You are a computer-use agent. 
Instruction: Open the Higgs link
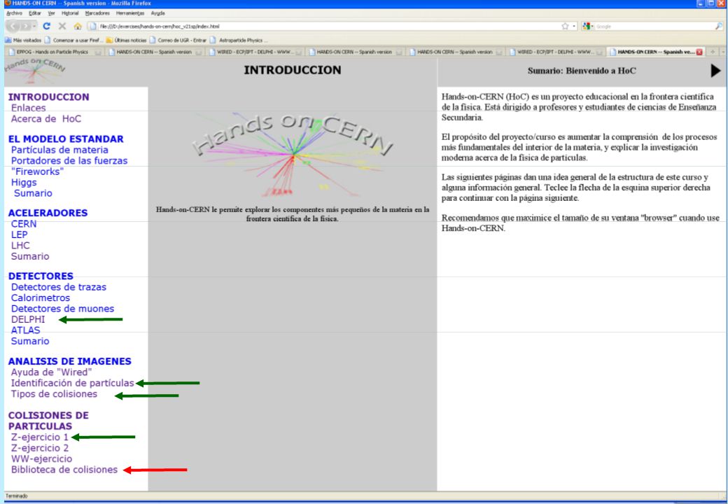click(24, 183)
